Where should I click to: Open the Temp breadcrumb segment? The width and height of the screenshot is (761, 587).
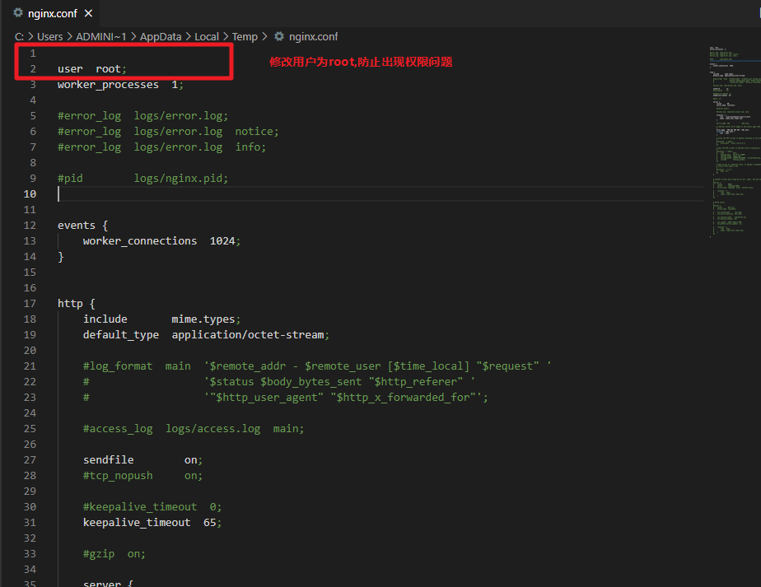point(245,37)
